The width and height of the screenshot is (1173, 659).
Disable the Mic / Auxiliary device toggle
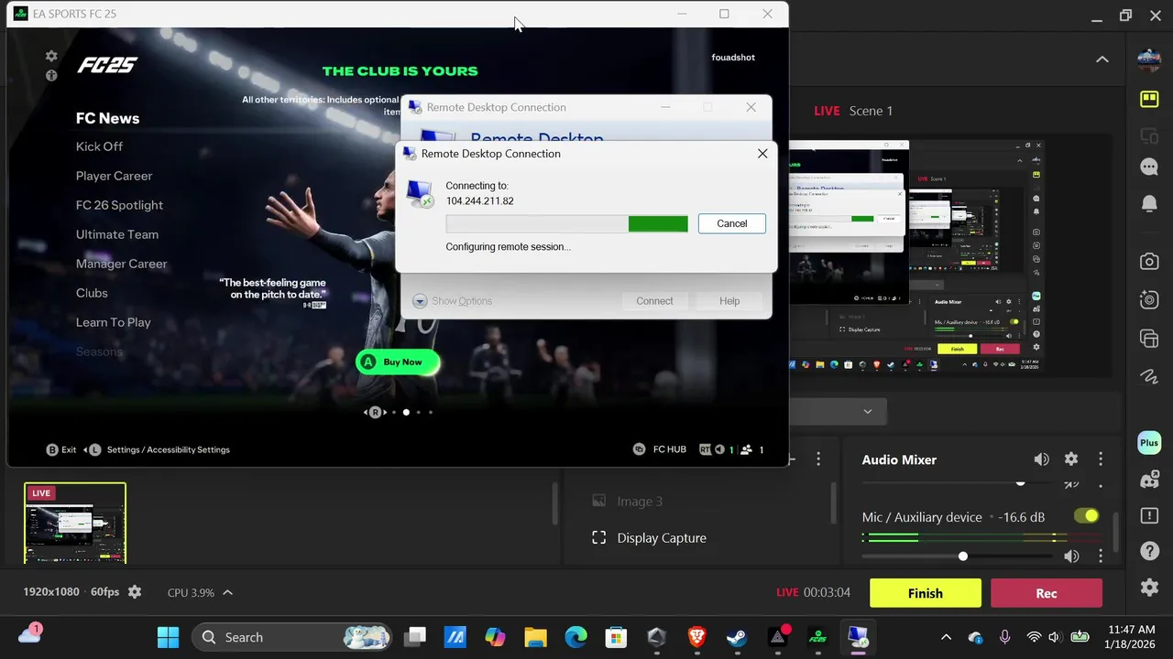tap(1086, 516)
